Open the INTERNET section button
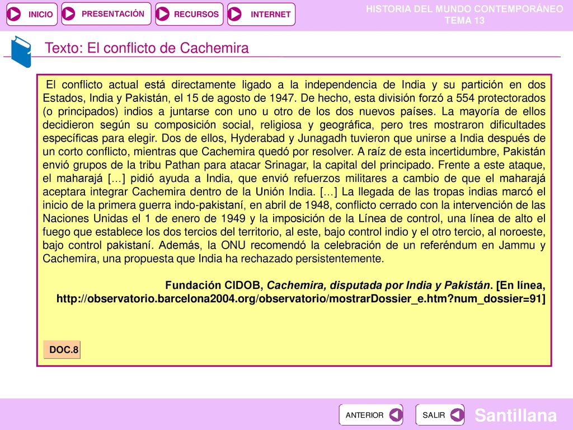 261,14
